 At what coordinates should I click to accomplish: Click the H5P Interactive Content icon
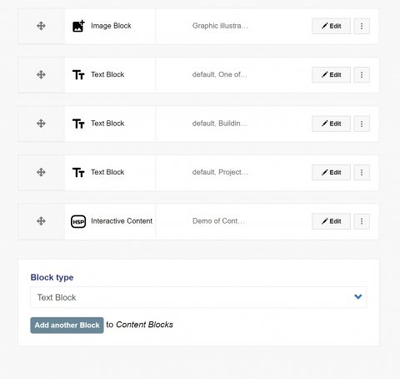(78, 221)
